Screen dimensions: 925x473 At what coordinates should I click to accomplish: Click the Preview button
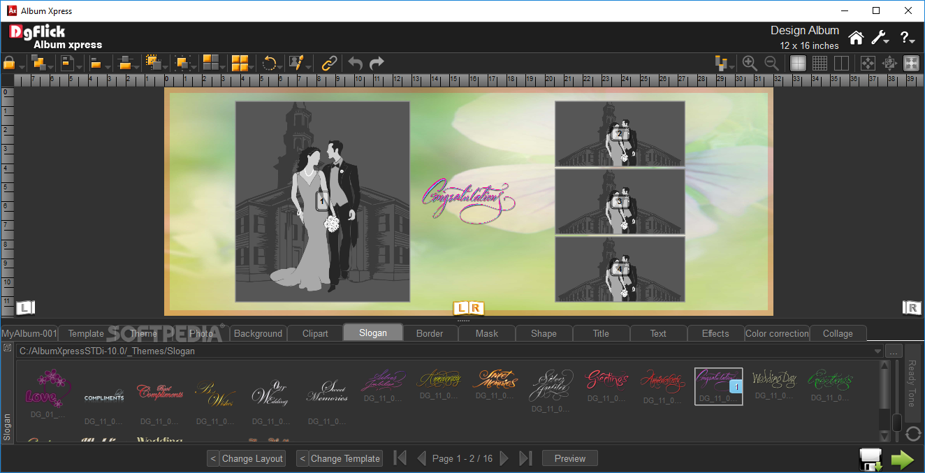(570, 458)
